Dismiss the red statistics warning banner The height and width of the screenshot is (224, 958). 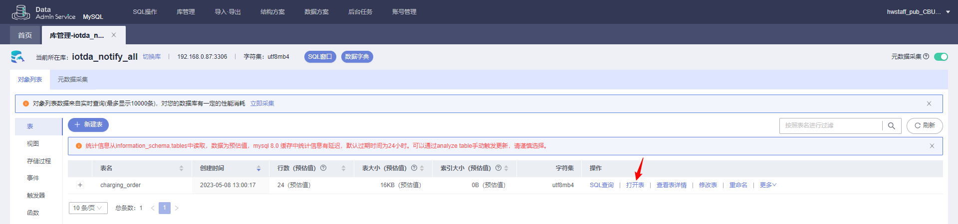tap(932, 146)
